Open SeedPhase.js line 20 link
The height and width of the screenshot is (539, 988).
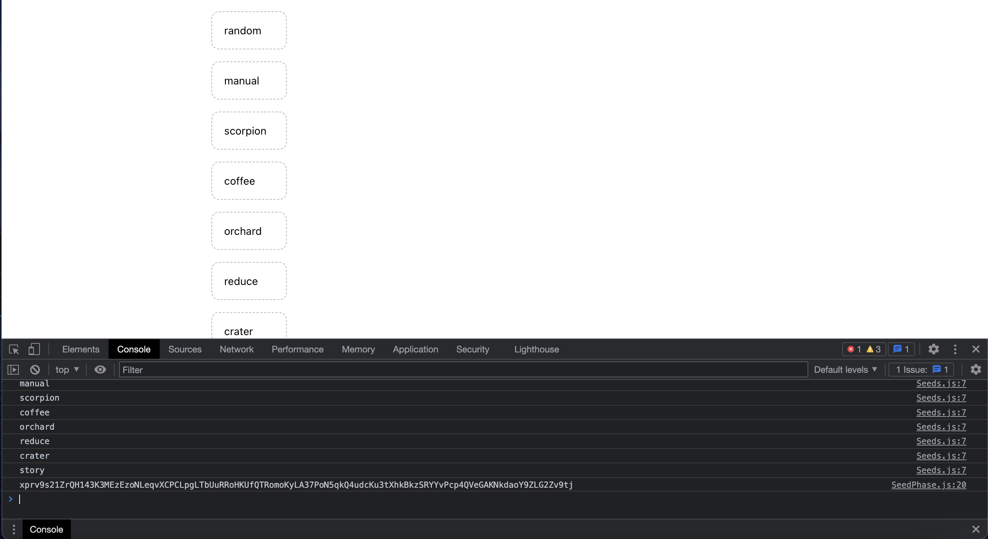coord(928,484)
